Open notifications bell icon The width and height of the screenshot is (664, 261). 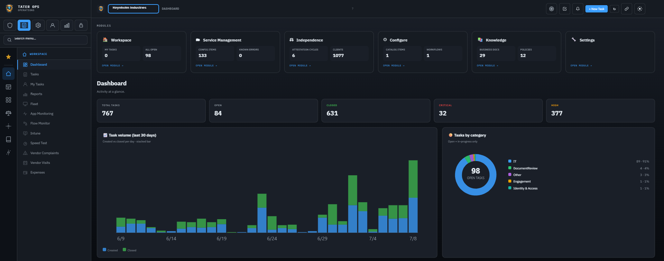click(x=578, y=9)
